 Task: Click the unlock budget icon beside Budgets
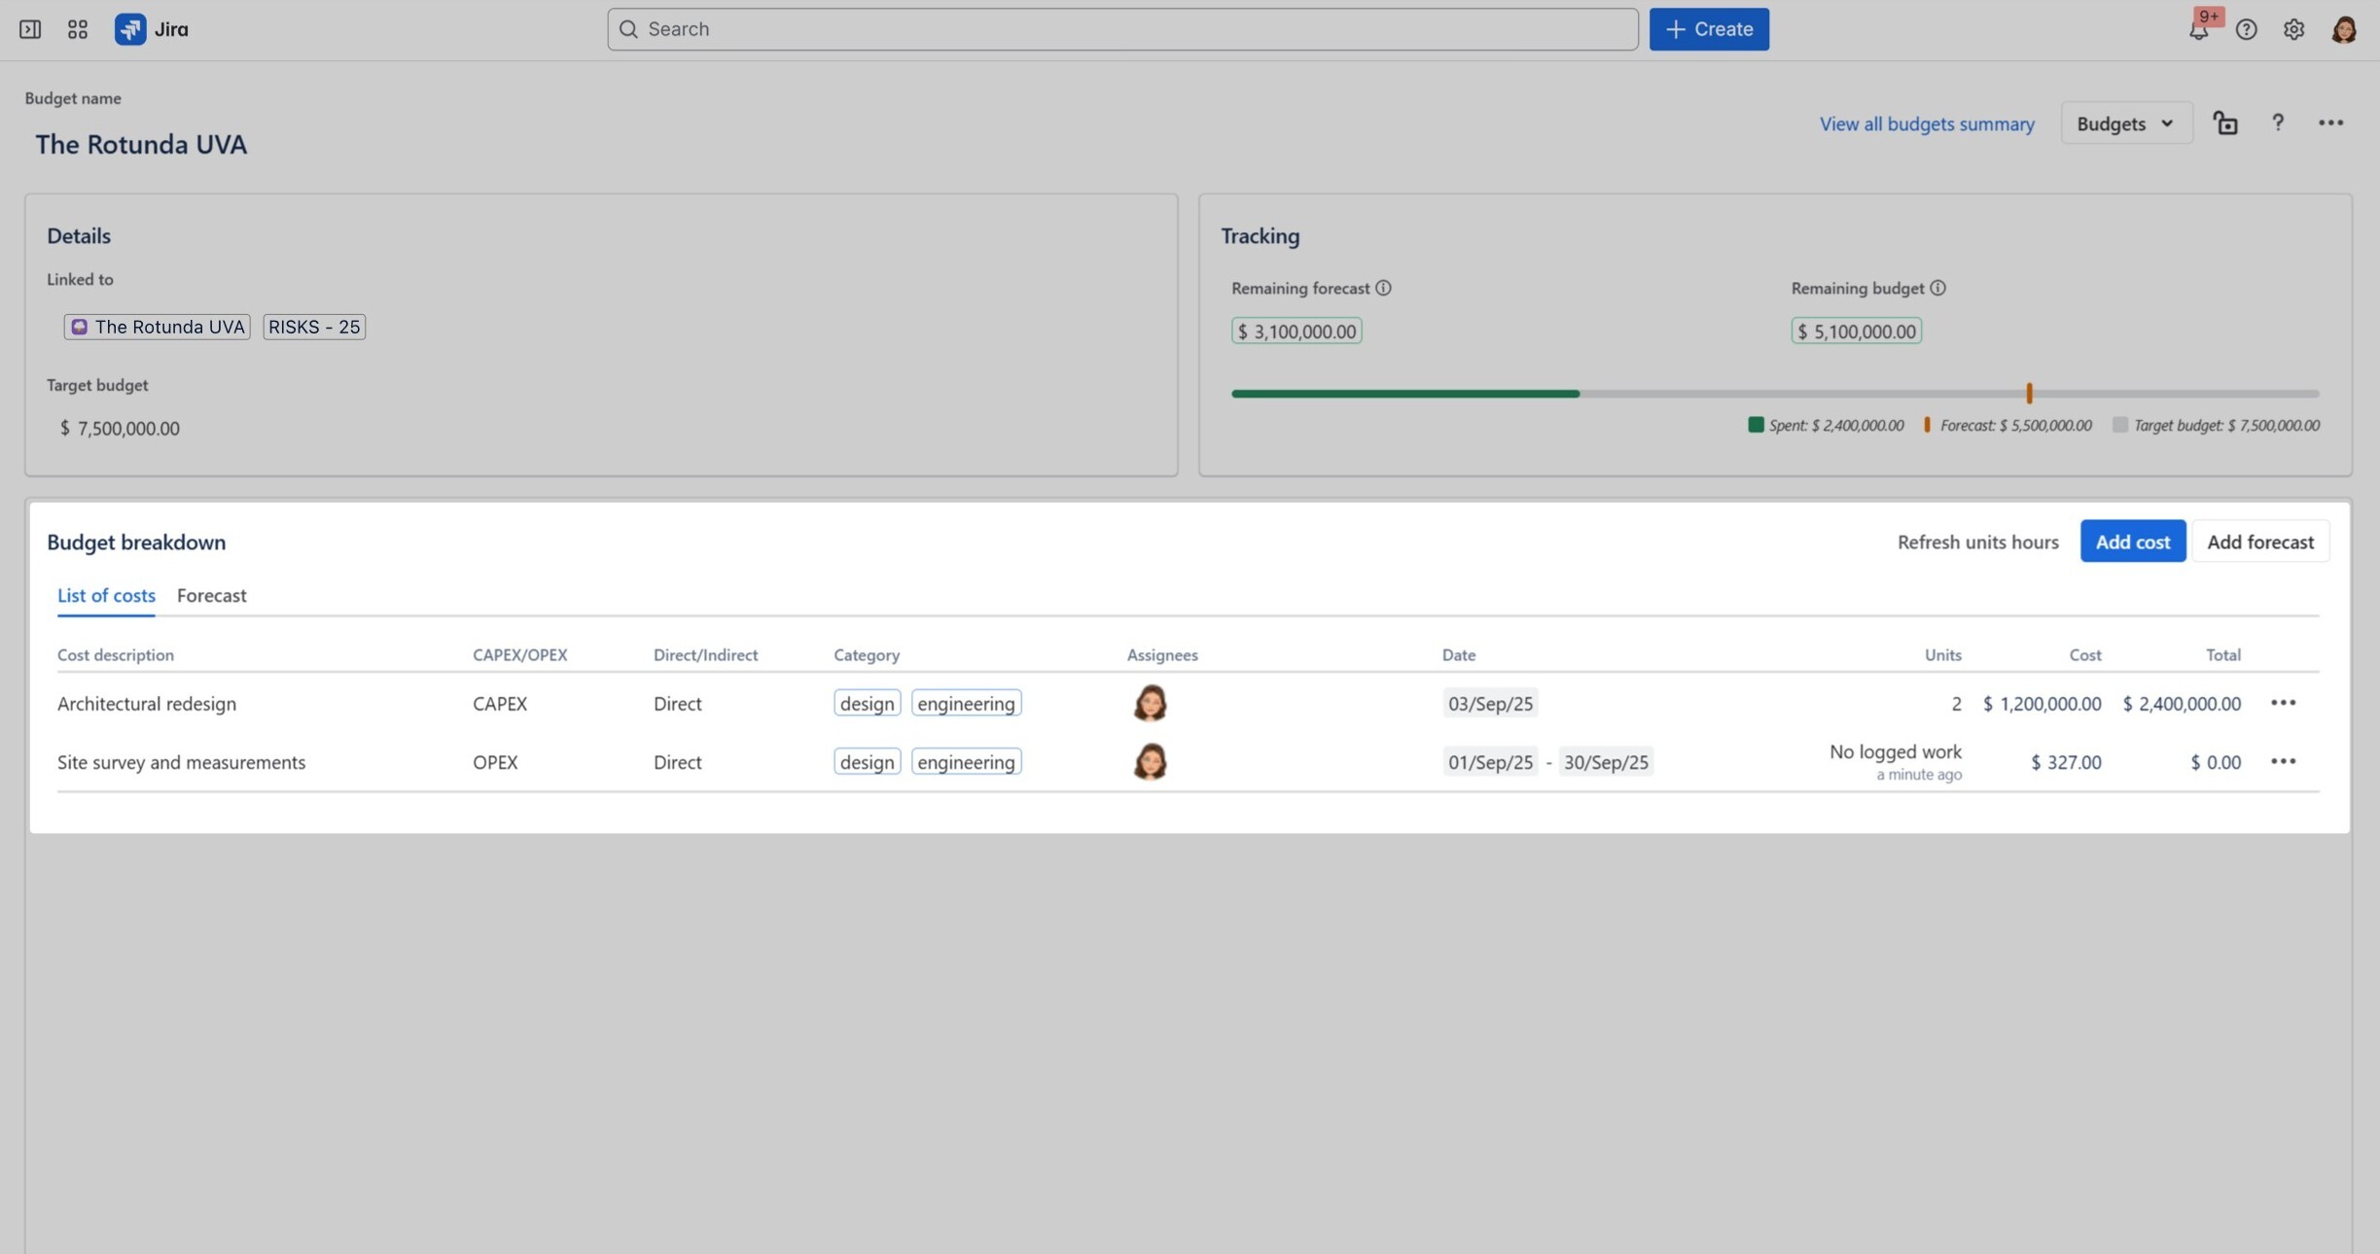2225,122
